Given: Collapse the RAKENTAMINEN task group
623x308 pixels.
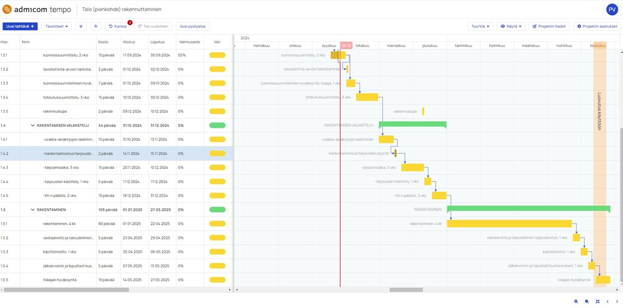Looking at the screenshot, I should click(32, 210).
